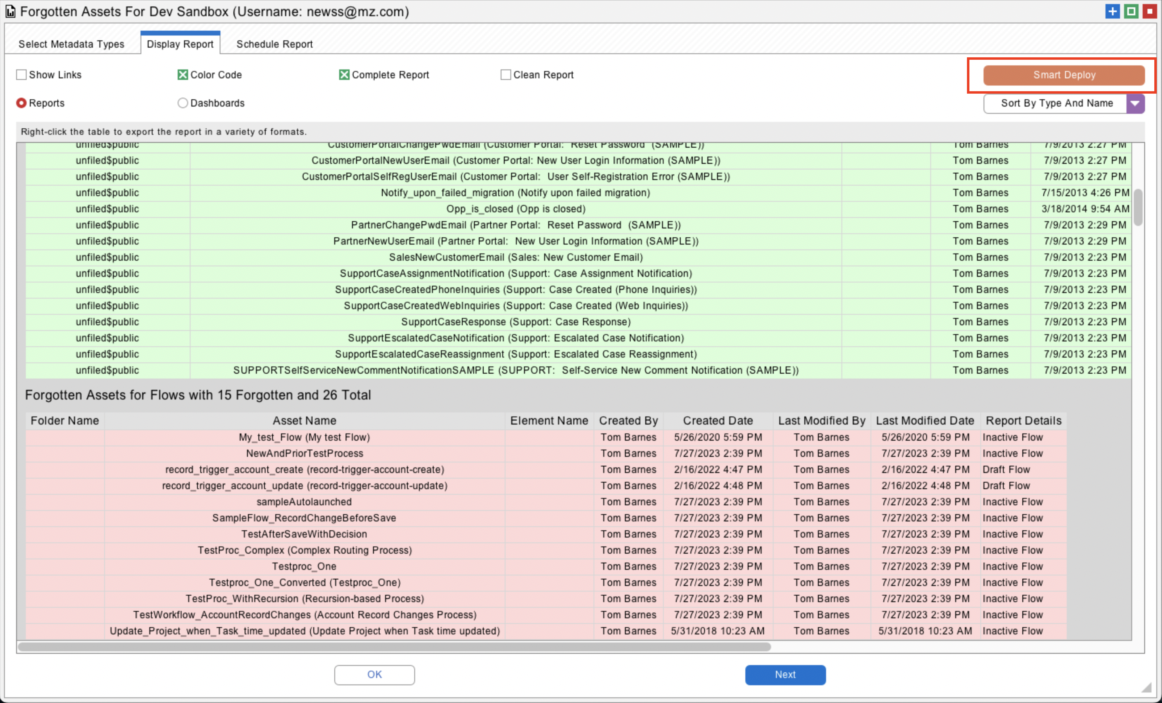
Task: Click the green square window icon
Action: 1131,12
